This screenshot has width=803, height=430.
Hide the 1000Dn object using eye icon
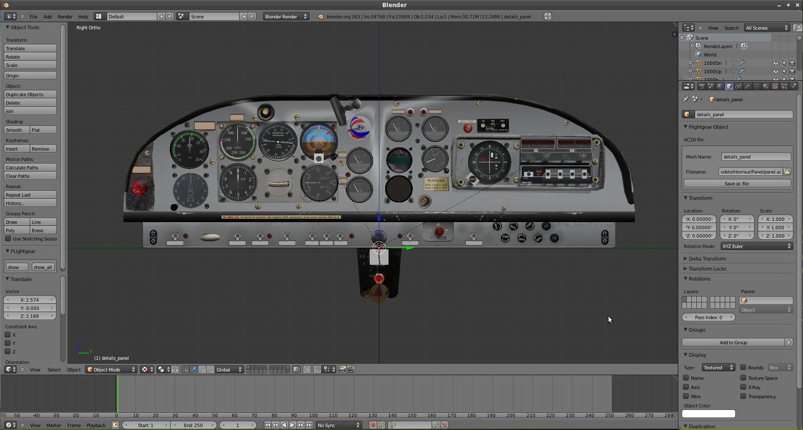pyautogui.click(x=775, y=63)
